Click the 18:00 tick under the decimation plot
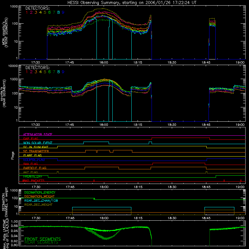The height and width of the screenshot is (249, 249). (104, 218)
